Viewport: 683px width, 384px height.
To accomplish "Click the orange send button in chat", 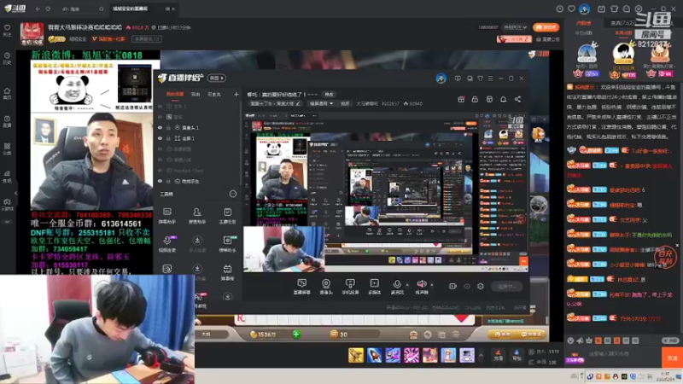I will [x=672, y=358].
